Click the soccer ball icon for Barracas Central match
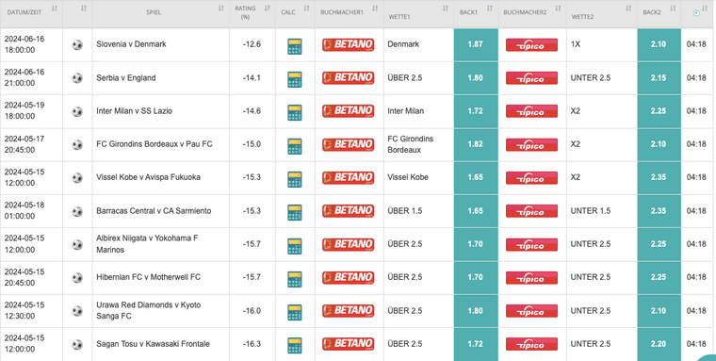Viewport: 716px width, 361px height. pyautogui.click(x=77, y=211)
